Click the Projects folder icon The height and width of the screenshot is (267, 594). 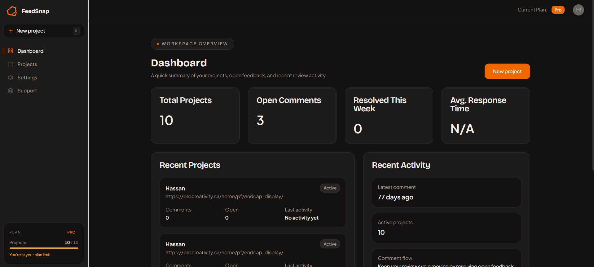(11, 64)
